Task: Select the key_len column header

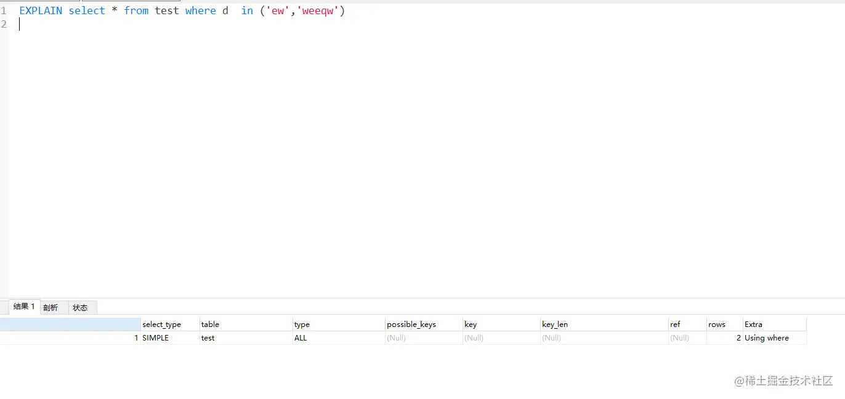Action: (604, 324)
